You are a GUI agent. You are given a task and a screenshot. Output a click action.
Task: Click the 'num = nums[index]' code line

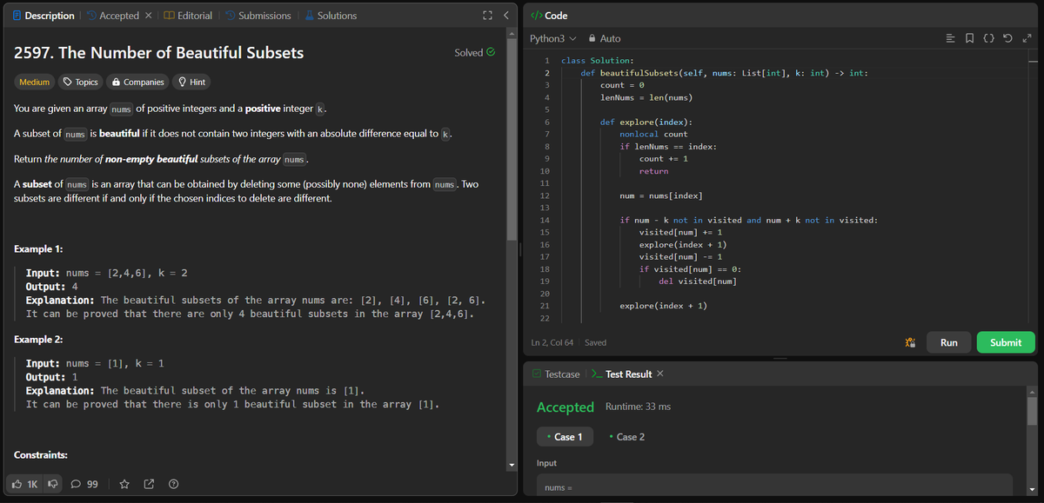661,195
